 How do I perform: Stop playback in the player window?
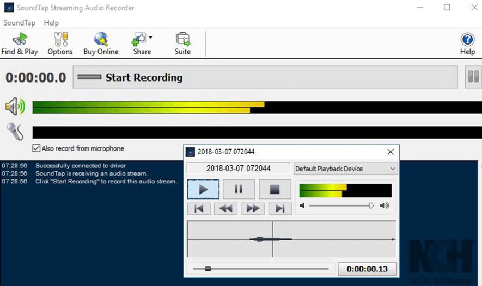pos(275,189)
